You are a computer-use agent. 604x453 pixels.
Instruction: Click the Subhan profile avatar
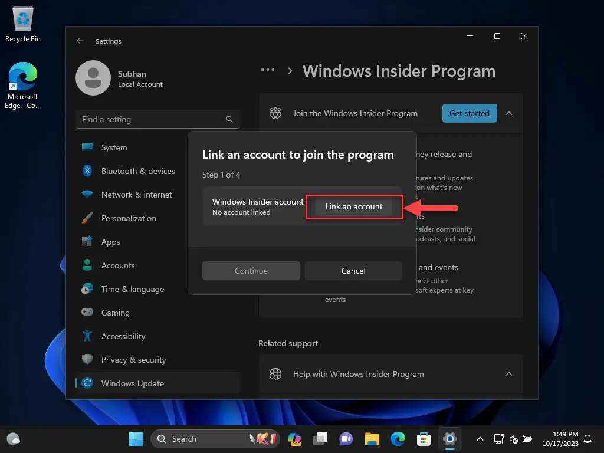click(x=93, y=78)
